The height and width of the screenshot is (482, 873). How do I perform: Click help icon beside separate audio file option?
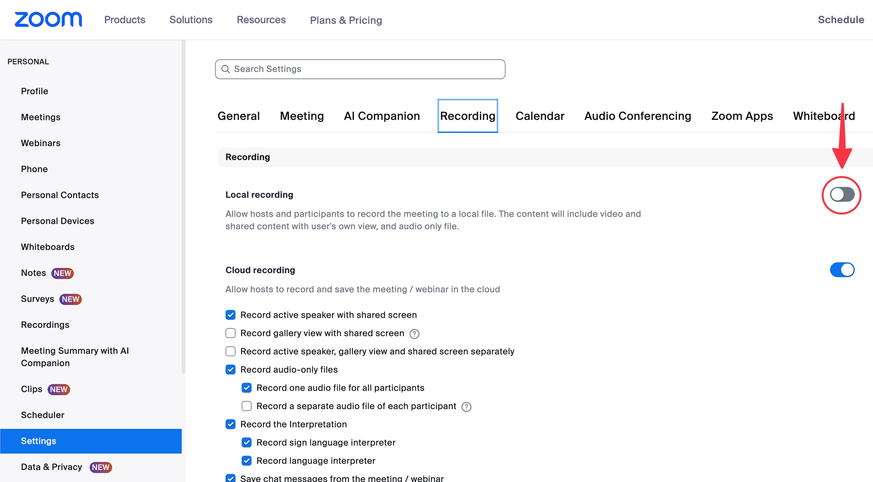pyautogui.click(x=466, y=407)
